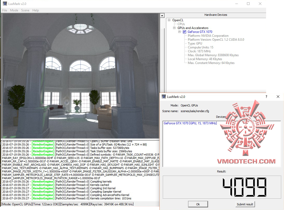Click 'Platform: NVIDIA Corporation' row
This screenshot has width=284, height=210.
click(x=208, y=36)
